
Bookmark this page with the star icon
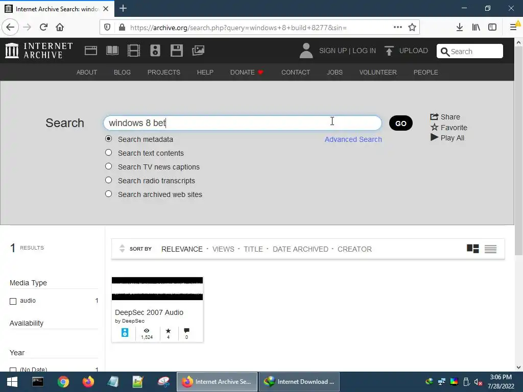pyautogui.click(x=412, y=28)
